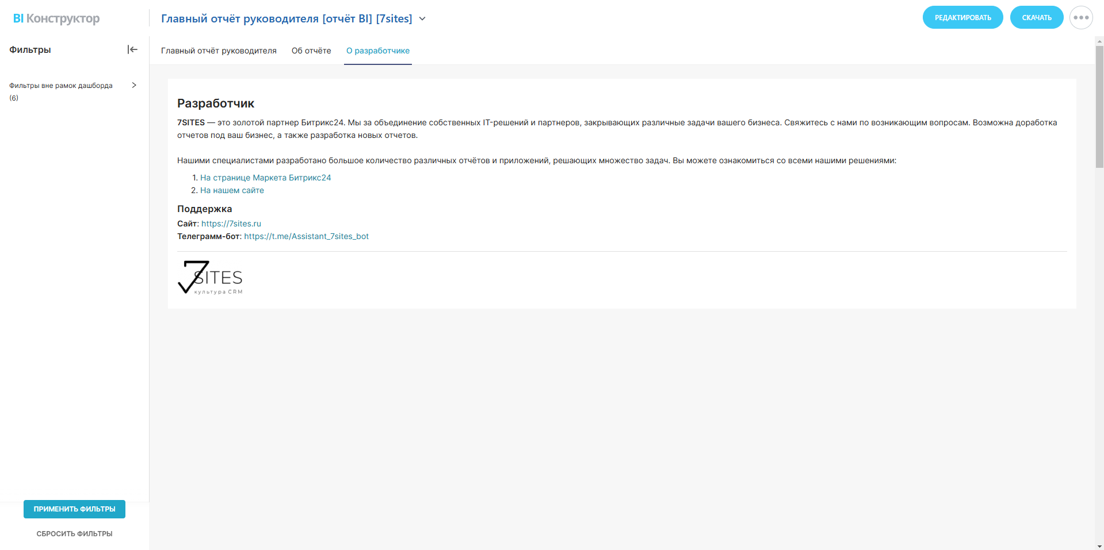Click the report title Главный отчёт руководителя
Viewport: 1104px width, 550px height.
pyautogui.click(x=286, y=18)
